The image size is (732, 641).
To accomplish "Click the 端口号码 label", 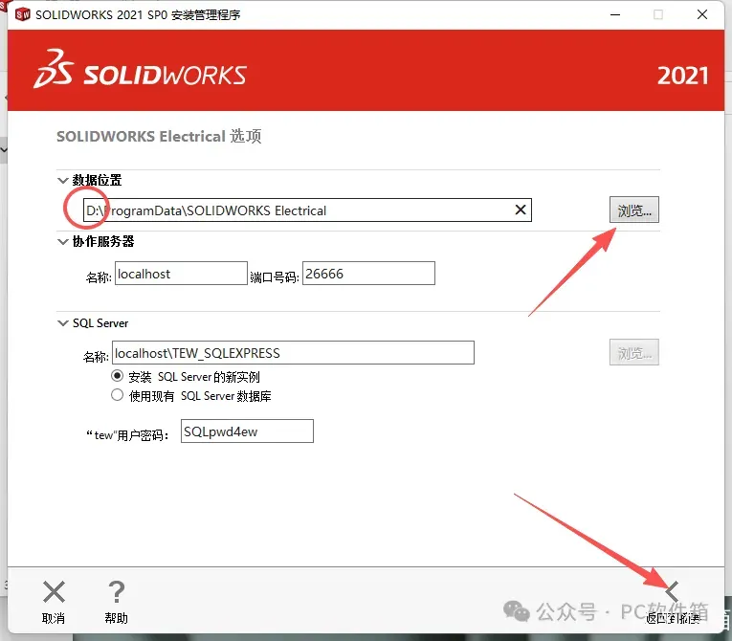I will coord(274,277).
